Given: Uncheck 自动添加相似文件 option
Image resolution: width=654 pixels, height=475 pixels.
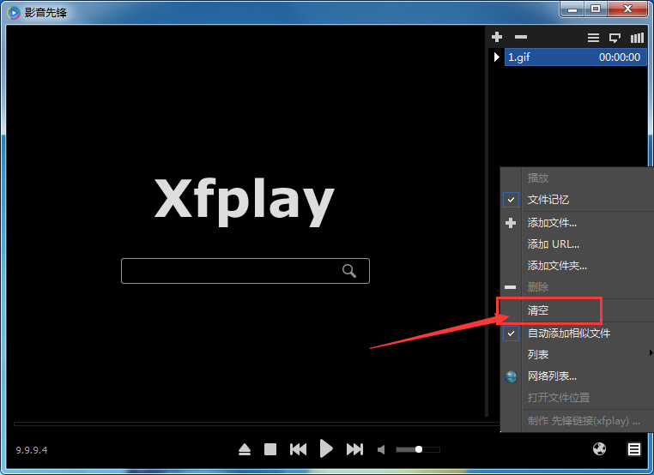Looking at the screenshot, I should (x=512, y=334).
